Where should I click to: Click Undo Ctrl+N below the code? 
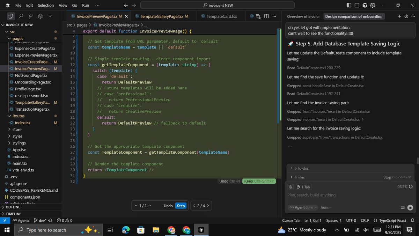[x=229, y=181]
